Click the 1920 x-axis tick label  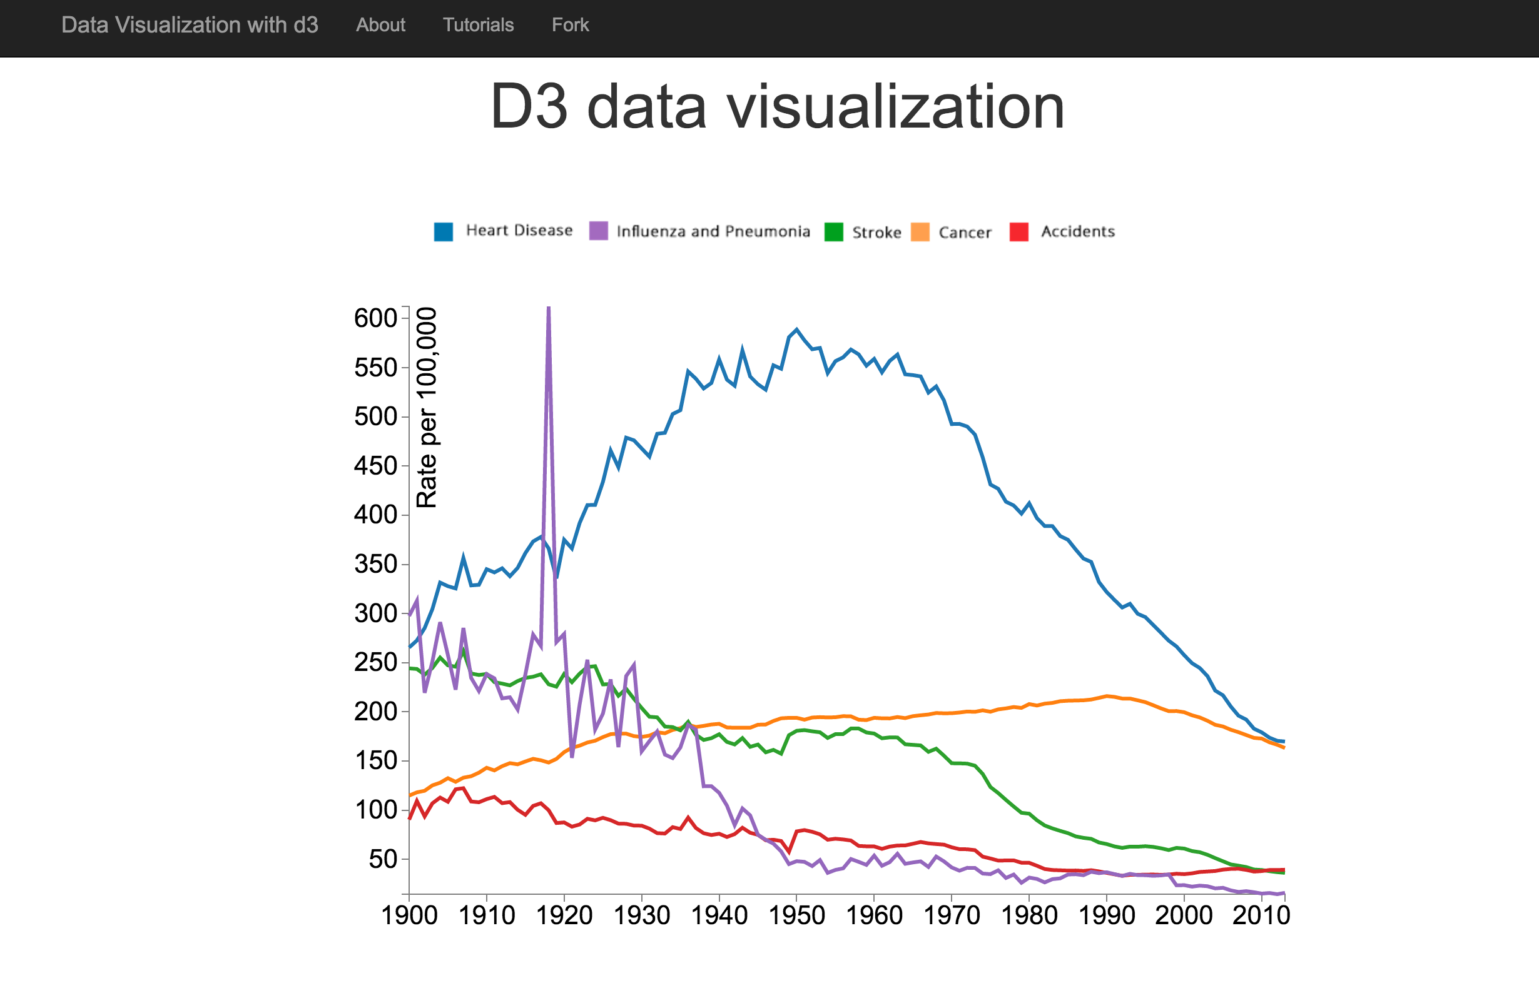pos(564,915)
